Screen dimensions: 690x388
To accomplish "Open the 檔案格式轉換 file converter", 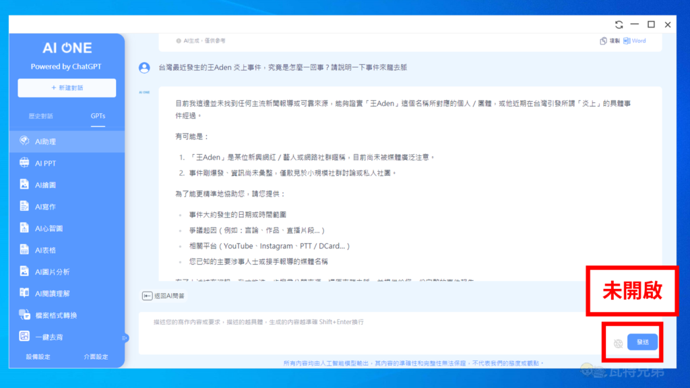I will coord(55,315).
